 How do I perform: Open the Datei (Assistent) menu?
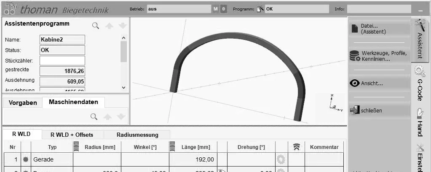379,29
